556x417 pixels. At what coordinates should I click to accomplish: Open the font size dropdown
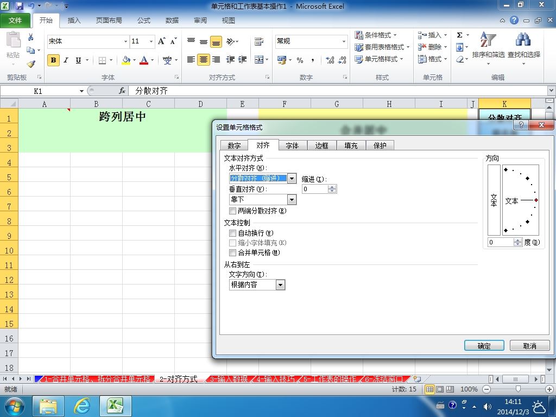pos(151,41)
